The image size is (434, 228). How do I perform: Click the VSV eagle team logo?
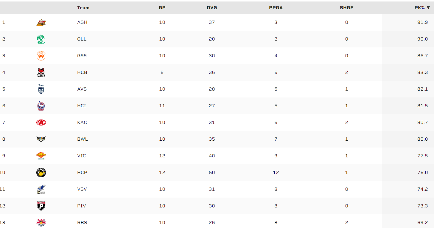pos(41,189)
